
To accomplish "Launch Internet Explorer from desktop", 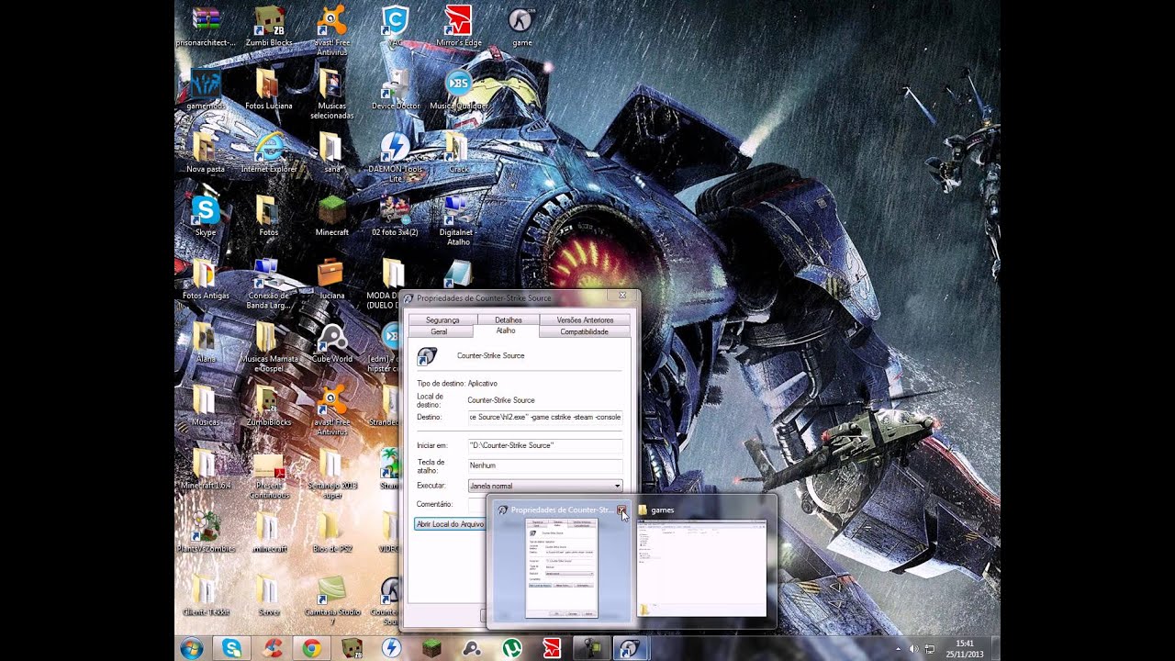I will pos(268,152).
